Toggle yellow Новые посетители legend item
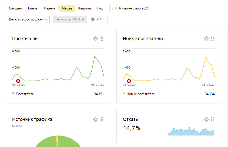Screen dimensions: 228x147 coord(139,94)
